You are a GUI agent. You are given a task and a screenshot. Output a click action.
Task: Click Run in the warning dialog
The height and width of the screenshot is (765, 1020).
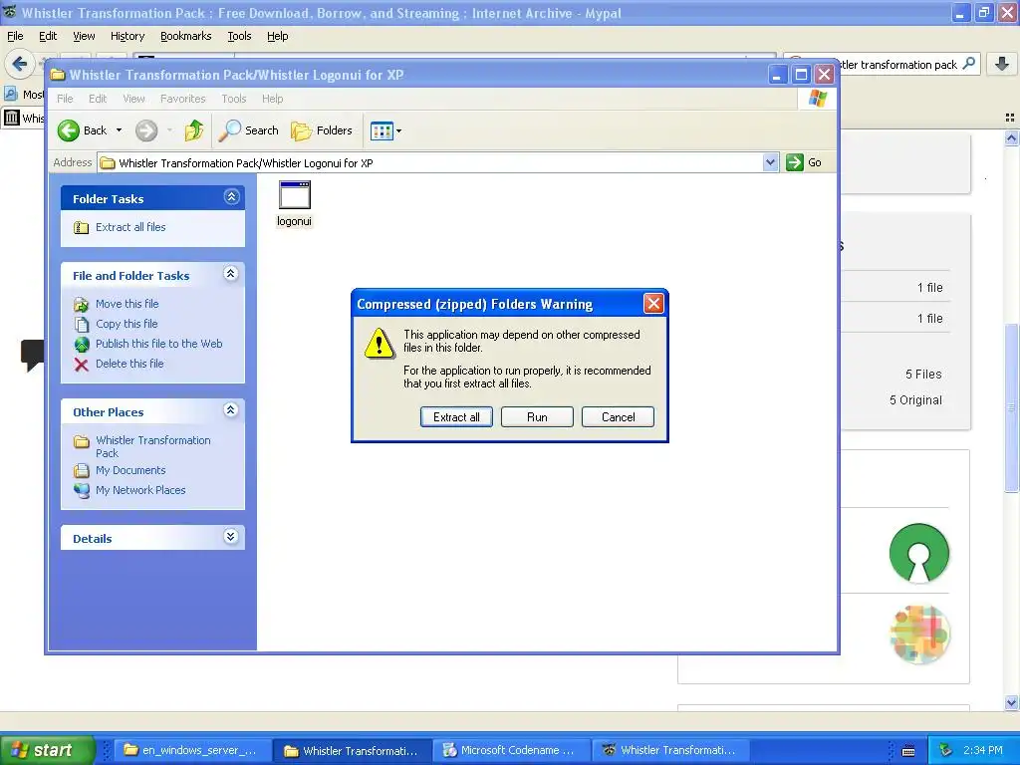[x=537, y=417]
